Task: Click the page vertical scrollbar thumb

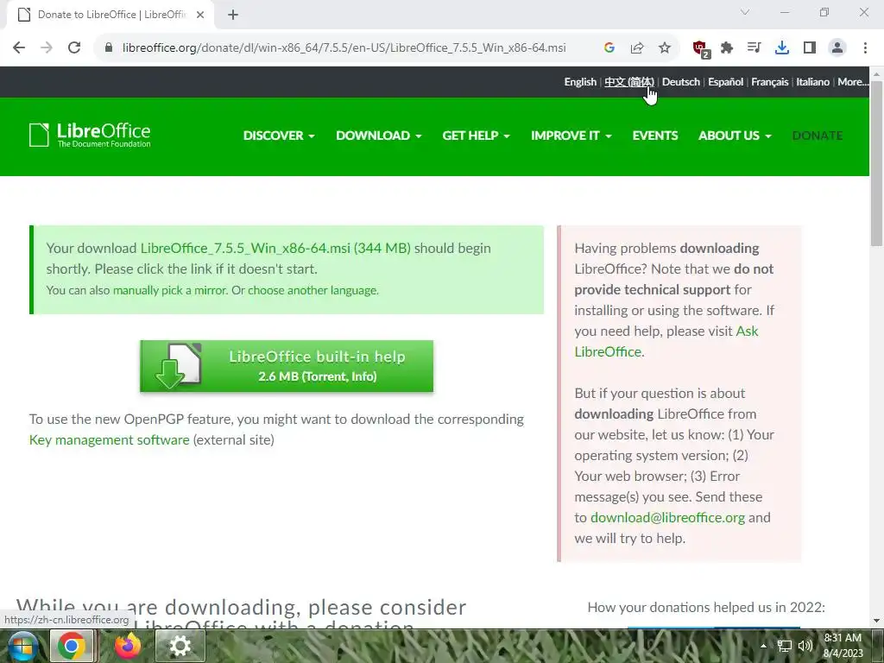Action: 877,163
